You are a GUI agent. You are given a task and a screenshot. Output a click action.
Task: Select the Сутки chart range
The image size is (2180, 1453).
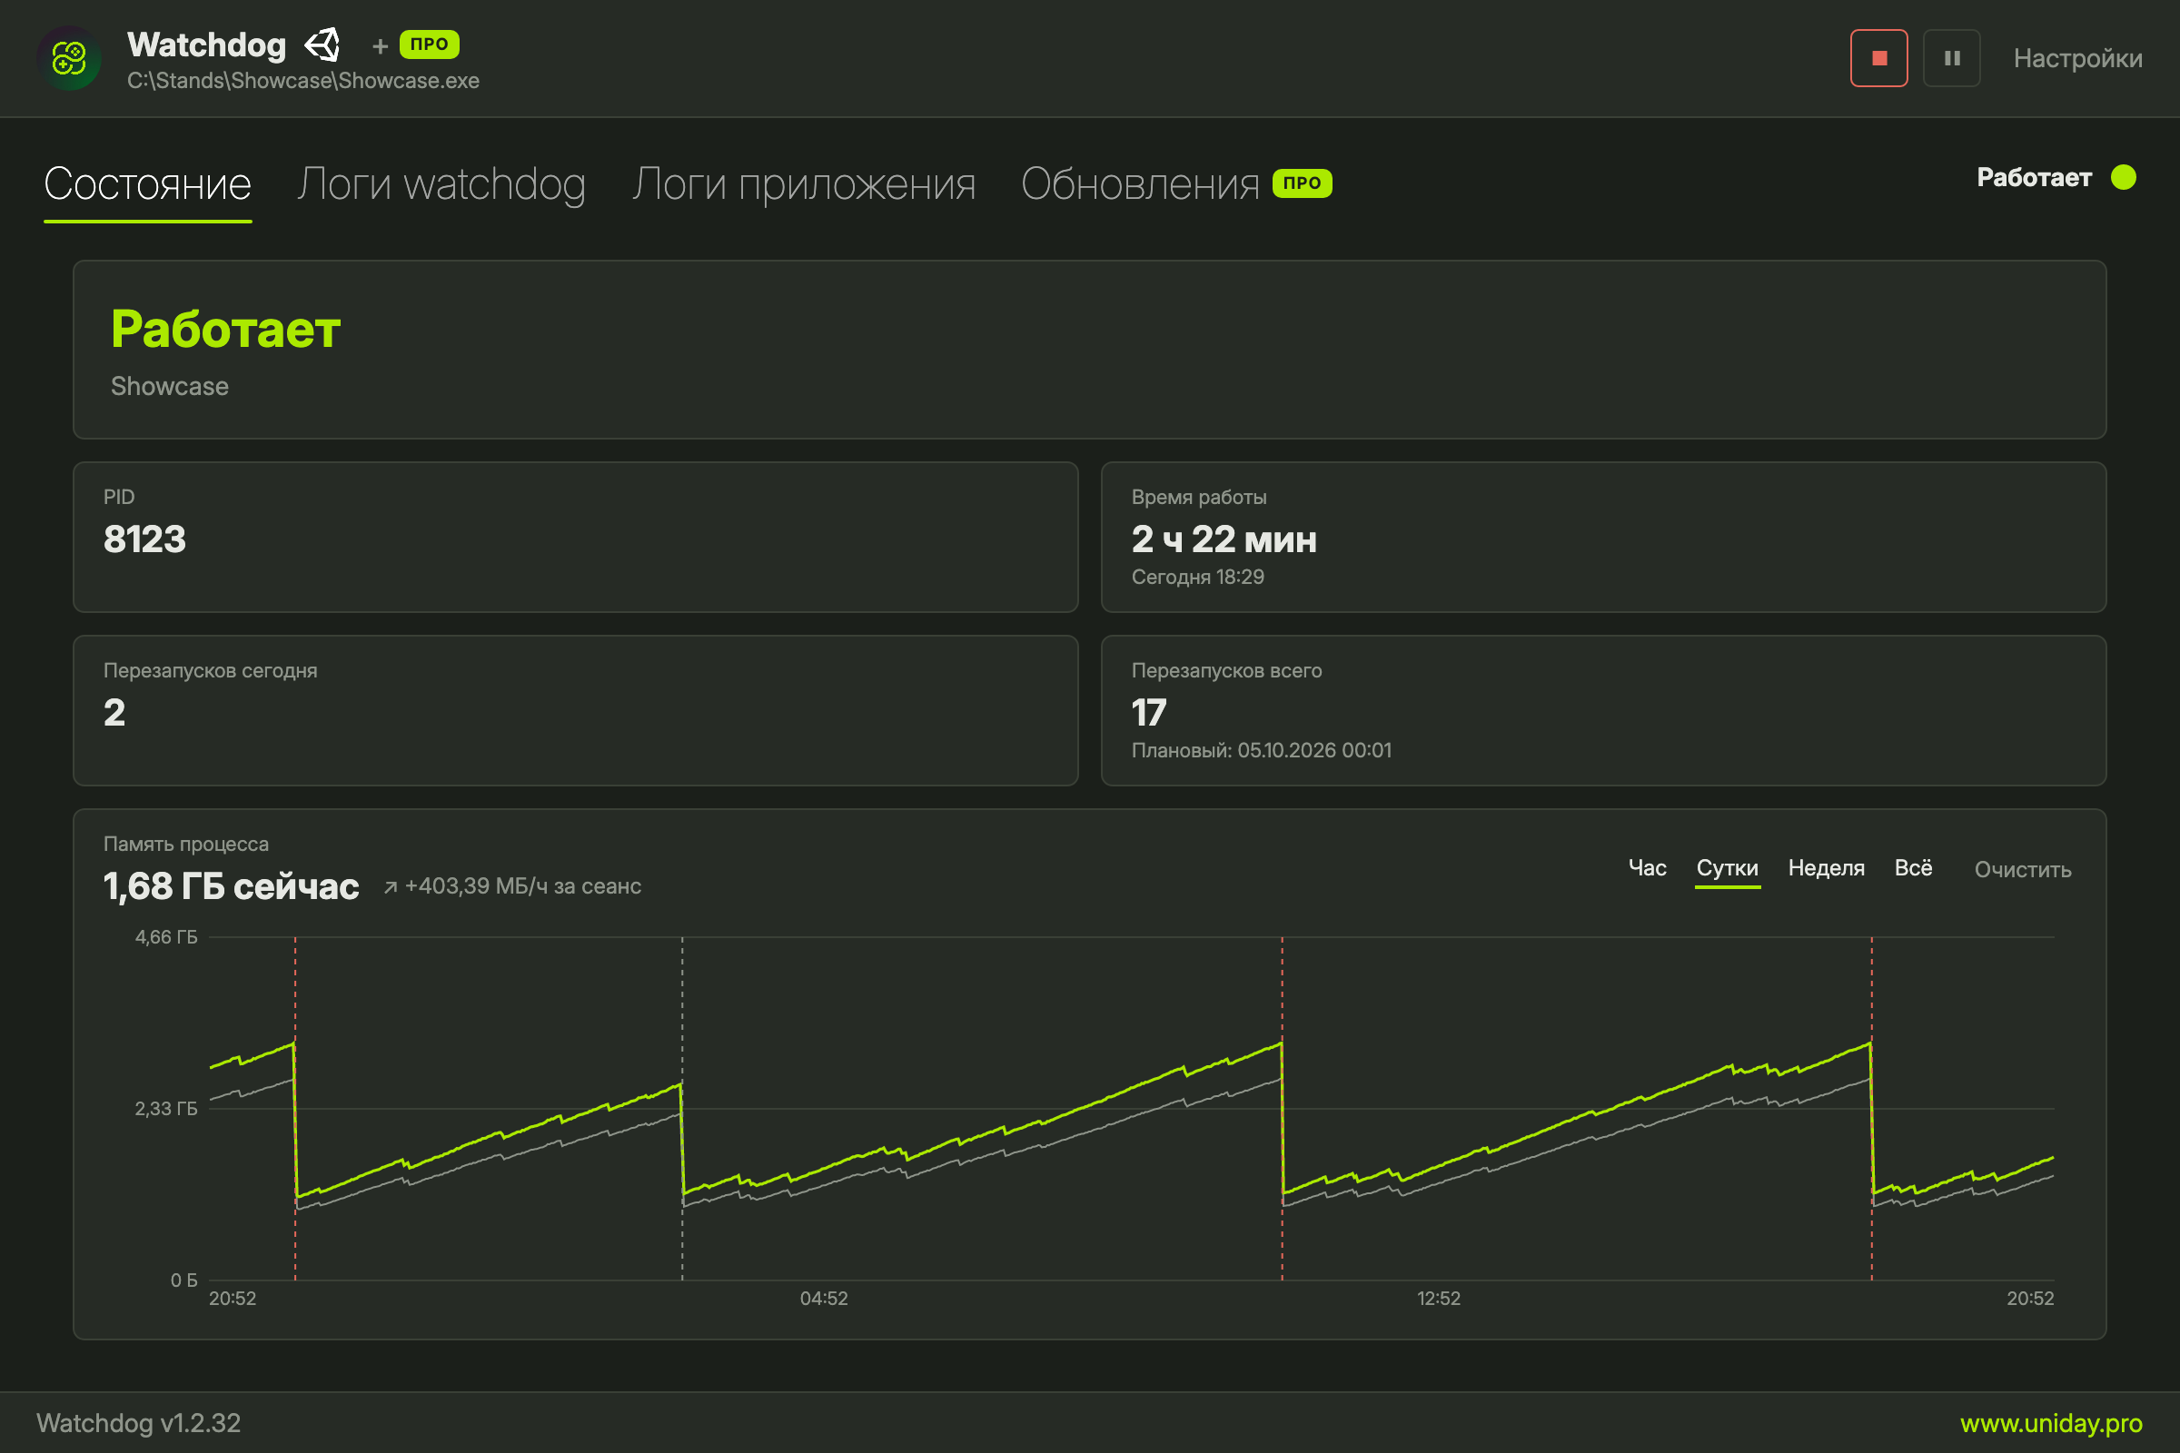(x=1727, y=868)
